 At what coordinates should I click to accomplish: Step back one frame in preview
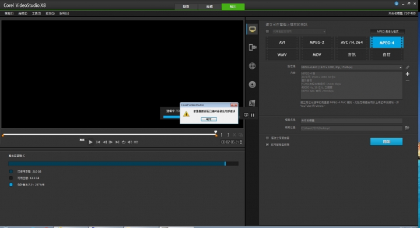(x=104, y=142)
